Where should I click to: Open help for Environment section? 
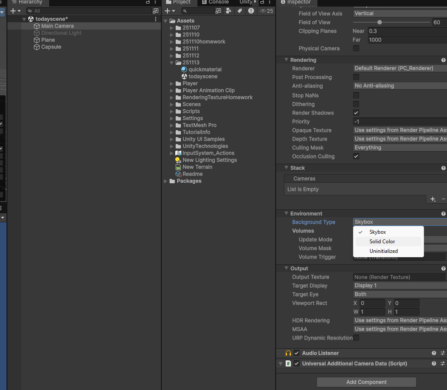coord(443,214)
